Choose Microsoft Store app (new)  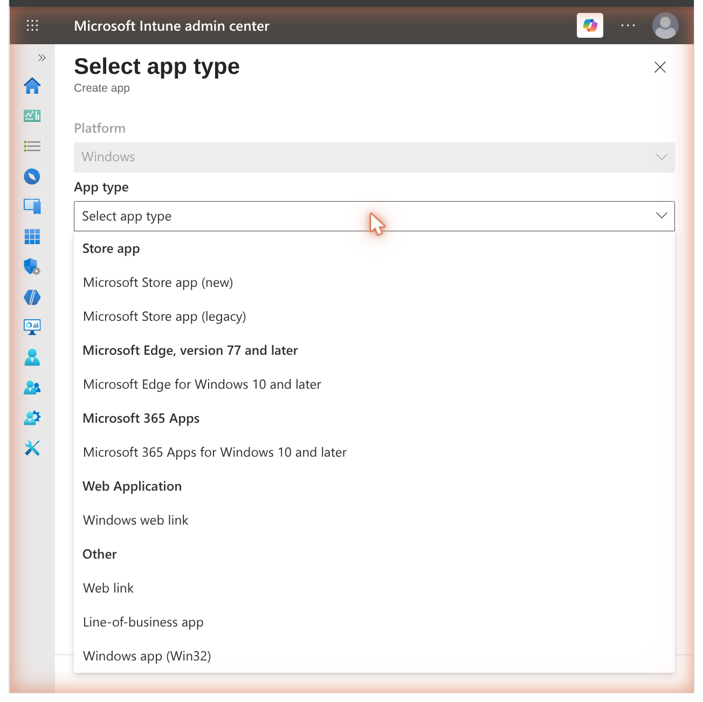(x=374, y=283)
